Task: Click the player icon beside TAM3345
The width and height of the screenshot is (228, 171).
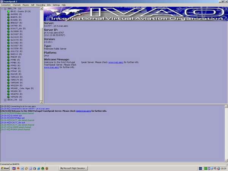Action: tap(8, 82)
